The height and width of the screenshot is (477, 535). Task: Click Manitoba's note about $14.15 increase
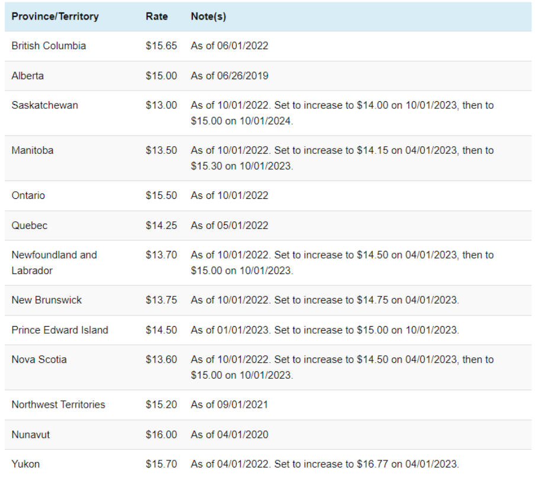click(342, 158)
